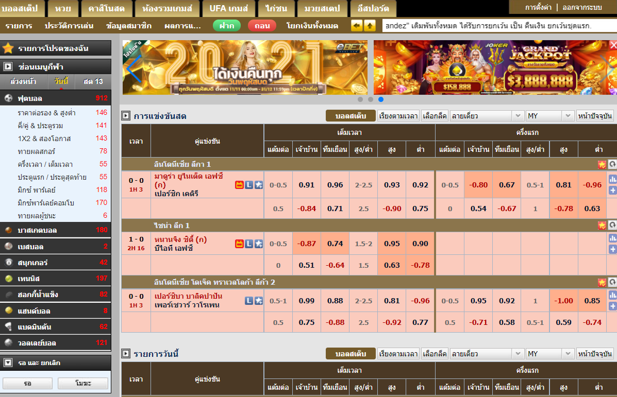Select the first carousel dot indicator

point(360,99)
